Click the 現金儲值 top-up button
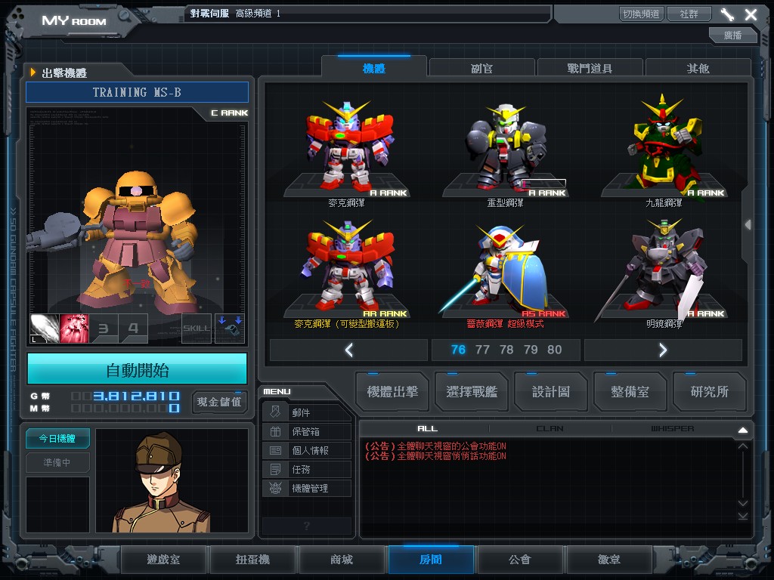The width and height of the screenshot is (774, 580). click(x=219, y=402)
